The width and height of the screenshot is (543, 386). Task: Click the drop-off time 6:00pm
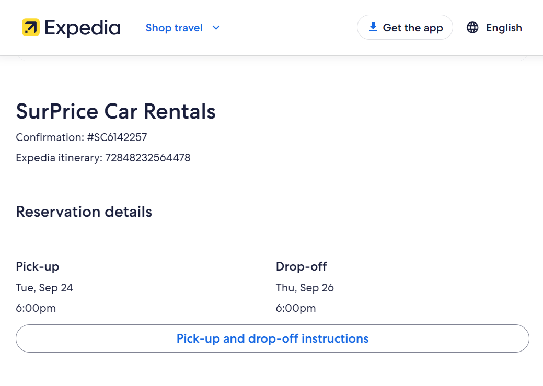point(296,308)
